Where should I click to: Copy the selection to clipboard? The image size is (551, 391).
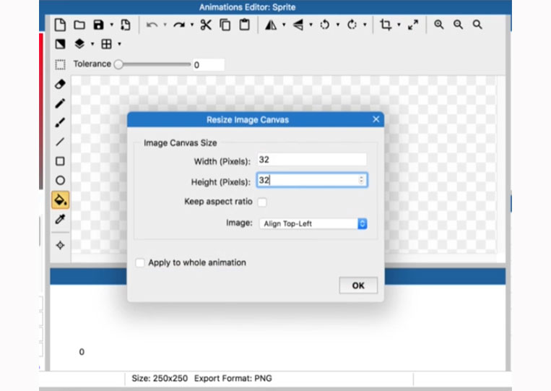(225, 25)
